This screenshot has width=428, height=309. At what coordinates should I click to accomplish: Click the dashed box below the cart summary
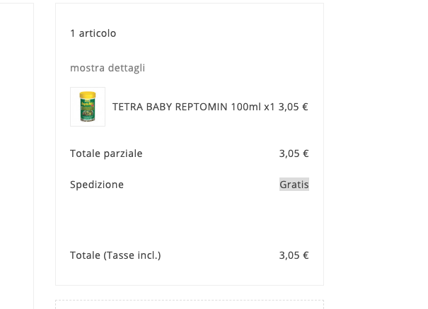click(190, 305)
